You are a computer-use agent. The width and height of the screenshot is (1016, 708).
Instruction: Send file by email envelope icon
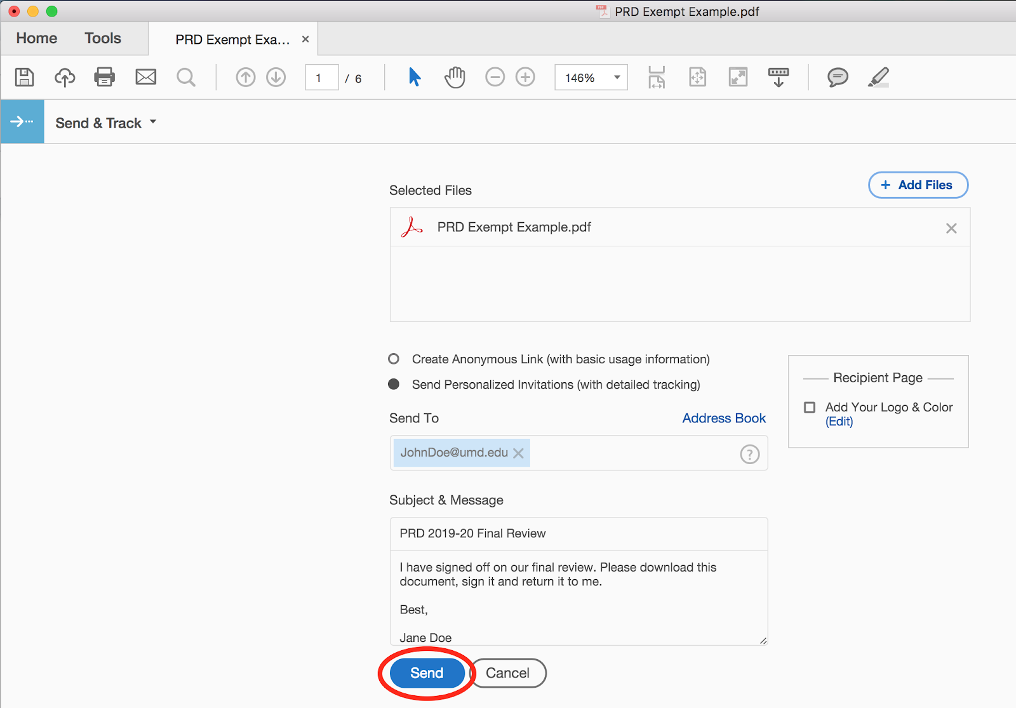(146, 77)
